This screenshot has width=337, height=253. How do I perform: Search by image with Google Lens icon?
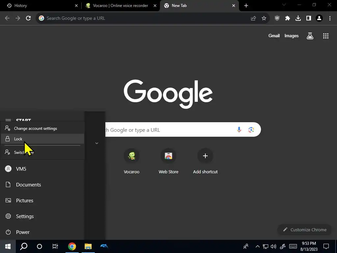coord(251,129)
